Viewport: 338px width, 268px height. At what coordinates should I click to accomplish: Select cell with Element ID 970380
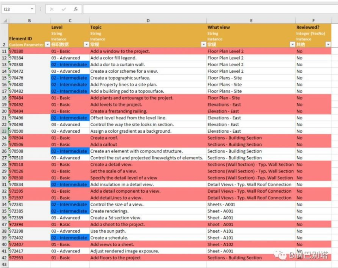click(30, 51)
